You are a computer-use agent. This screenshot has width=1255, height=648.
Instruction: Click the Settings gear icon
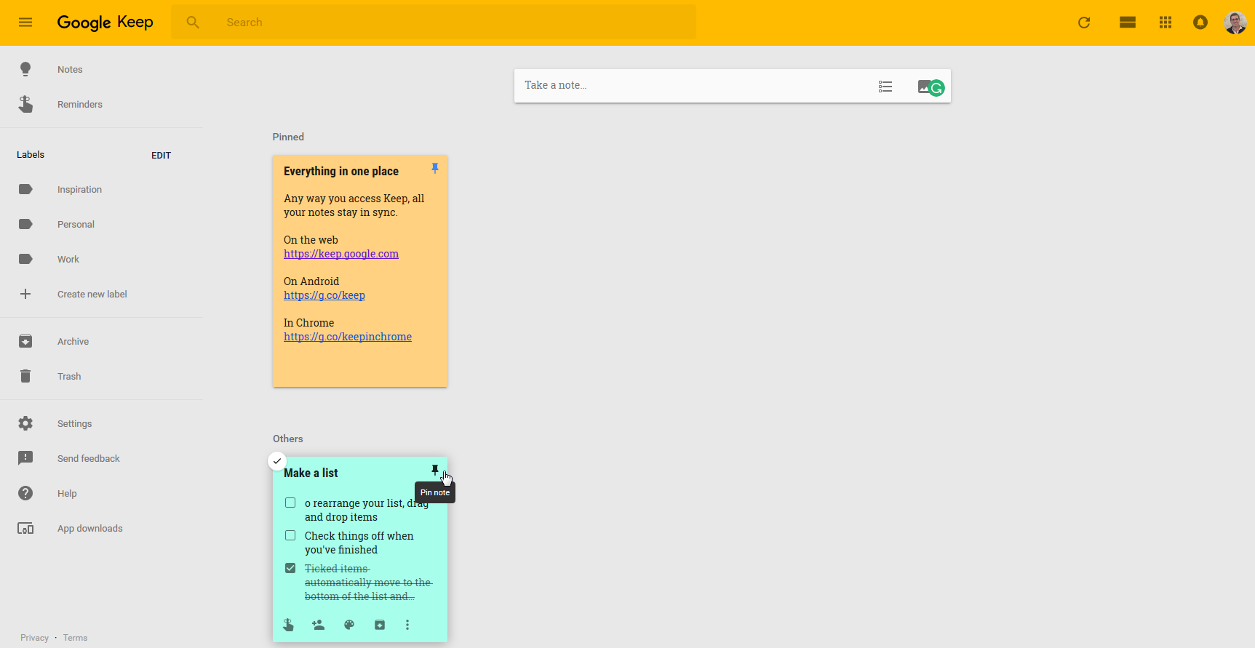[x=25, y=423]
